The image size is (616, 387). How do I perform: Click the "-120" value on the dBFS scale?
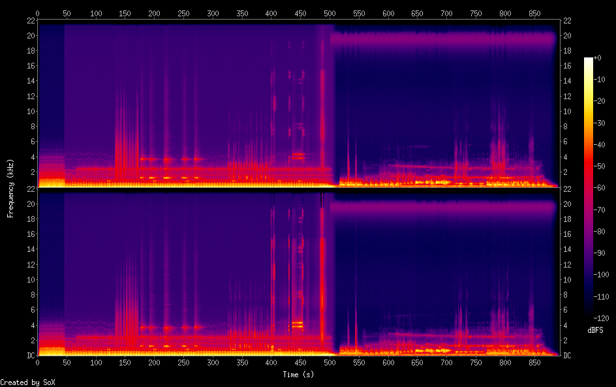click(x=601, y=318)
